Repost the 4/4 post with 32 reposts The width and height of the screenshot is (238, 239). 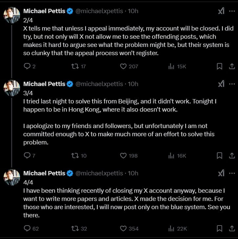75,228
